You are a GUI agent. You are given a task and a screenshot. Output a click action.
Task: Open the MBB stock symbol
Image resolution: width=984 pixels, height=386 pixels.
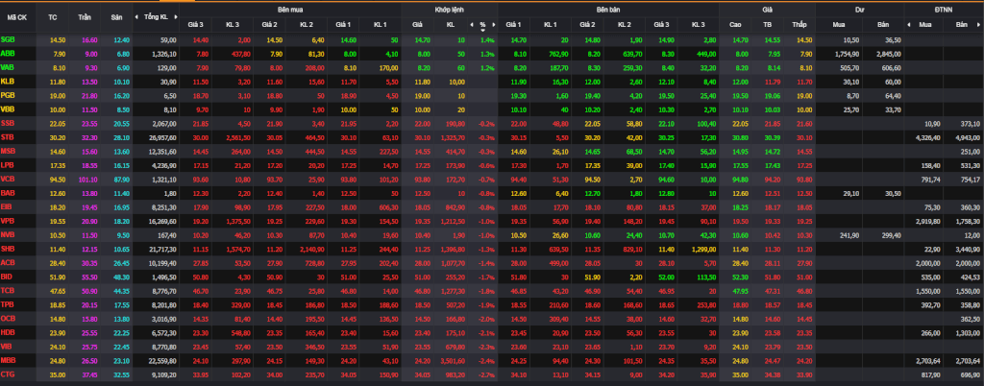[9, 361]
